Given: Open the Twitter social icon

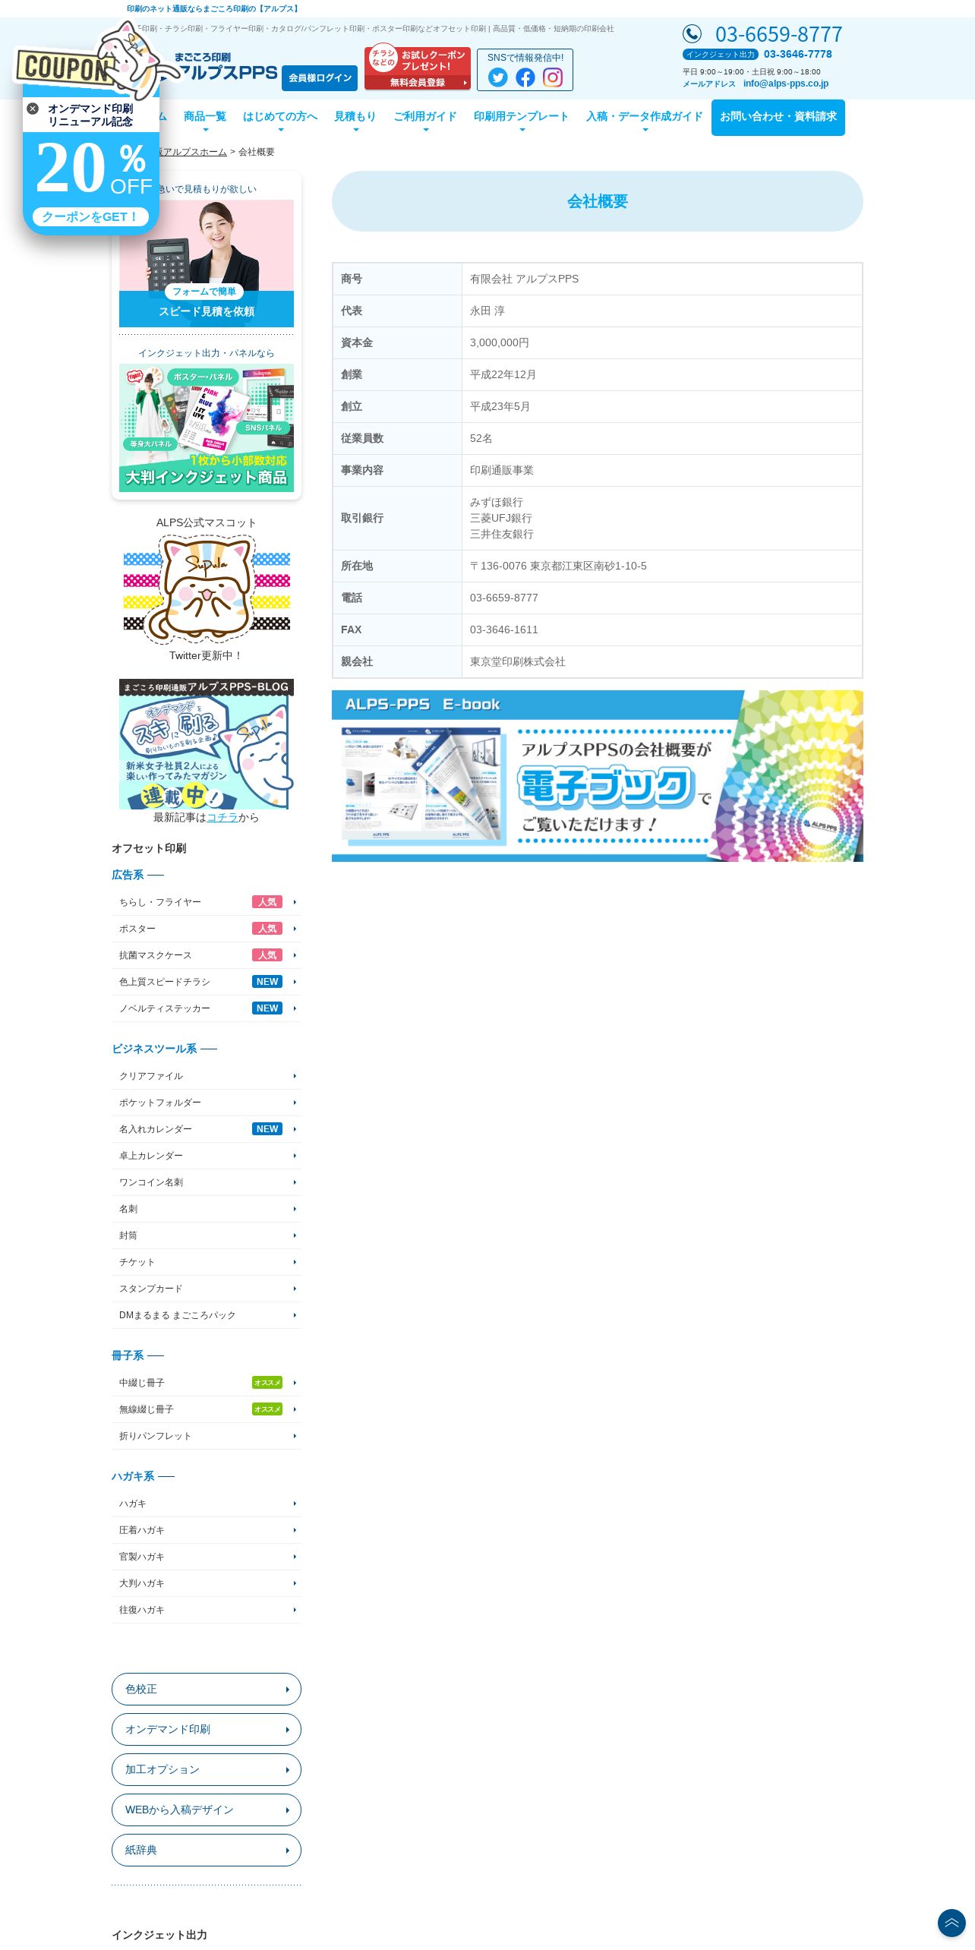Looking at the screenshot, I should pos(498,77).
